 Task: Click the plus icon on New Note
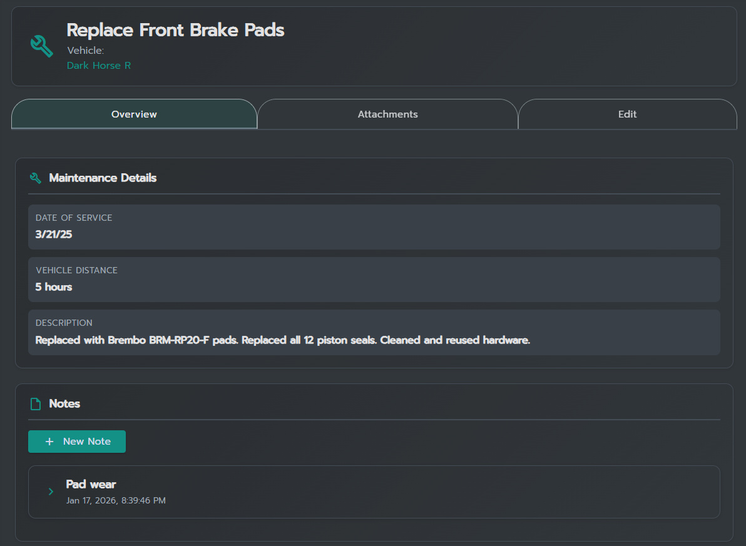pyautogui.click(x=50, y=442)
